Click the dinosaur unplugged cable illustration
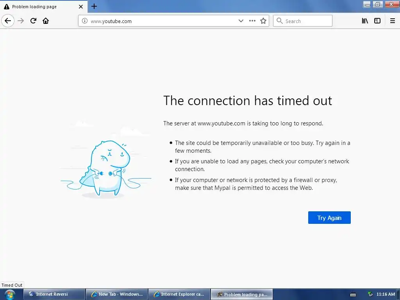 click(106, 168)
